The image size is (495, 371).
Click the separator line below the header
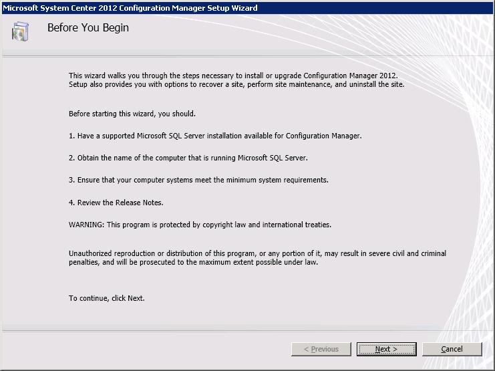click(x=247, y=55)
